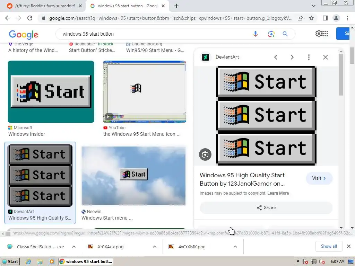Share this page via address bar icon

pos(300,18)
